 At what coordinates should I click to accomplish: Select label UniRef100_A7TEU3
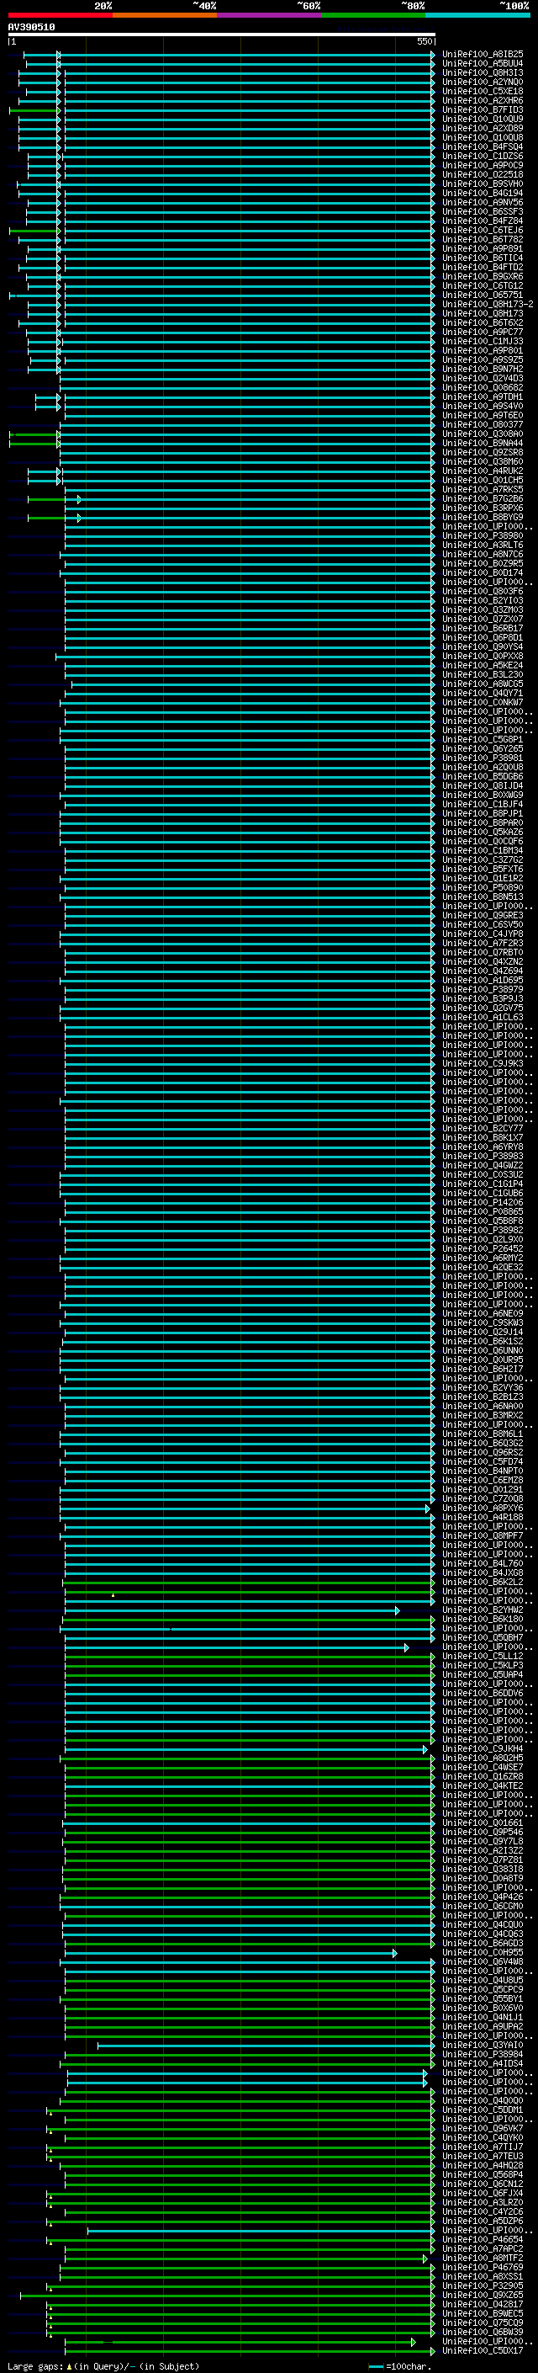coord(483,2157)
